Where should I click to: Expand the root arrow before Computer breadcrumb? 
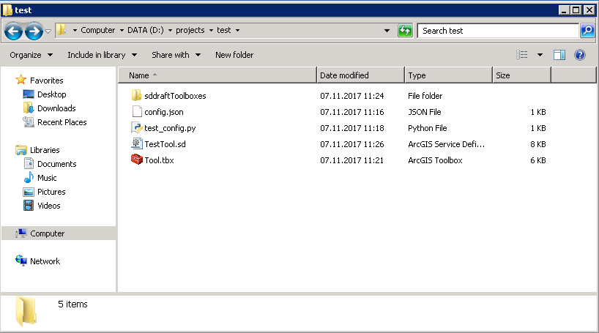click(75, 30)
